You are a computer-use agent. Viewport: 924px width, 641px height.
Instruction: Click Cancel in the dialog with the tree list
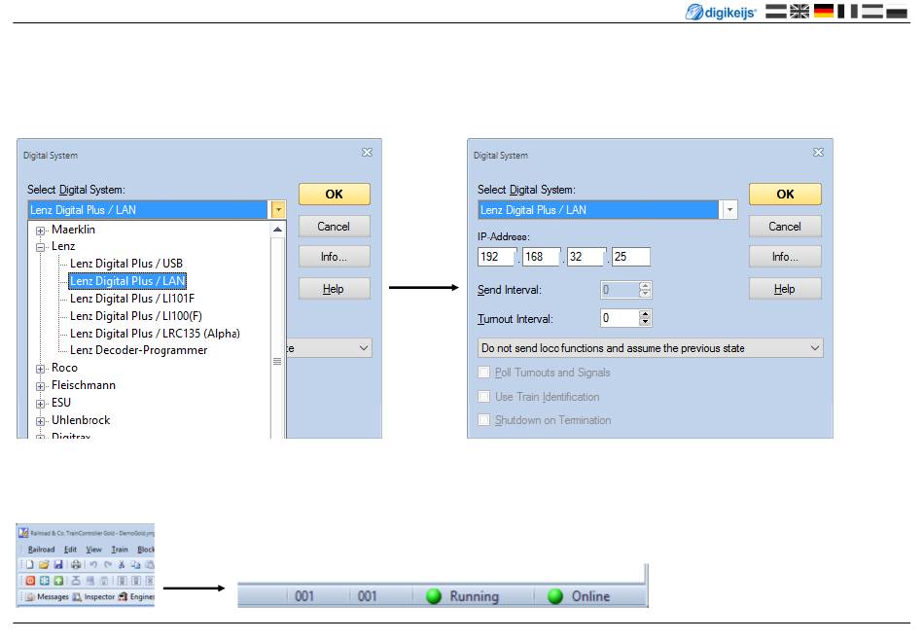click(x=335, y=227)
